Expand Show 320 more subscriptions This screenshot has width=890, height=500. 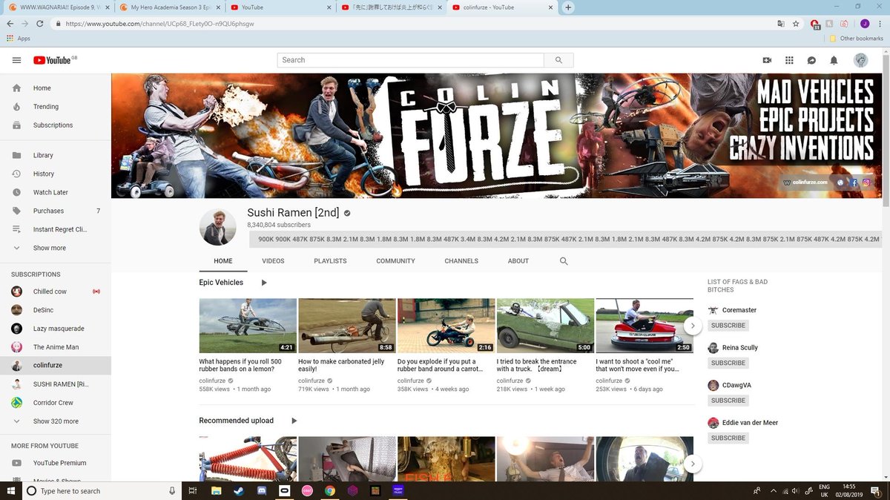(x=56, y=421)
